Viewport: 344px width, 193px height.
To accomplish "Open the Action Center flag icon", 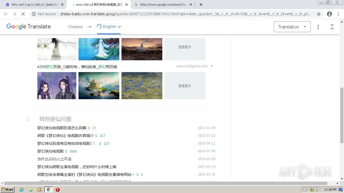I will coord(318,190).
